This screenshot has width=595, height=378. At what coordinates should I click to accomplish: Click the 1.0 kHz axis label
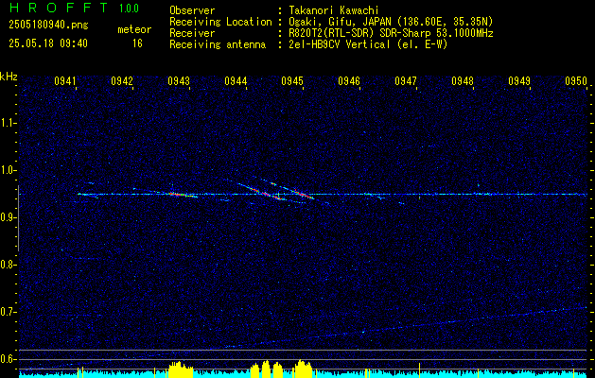pyautogui.click(x=8, y=170)
